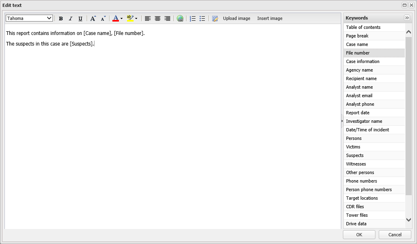Viewport: 417px width, 244px height.
Task: Select the Suspects keyword
Action: click(x=355, y=155)
